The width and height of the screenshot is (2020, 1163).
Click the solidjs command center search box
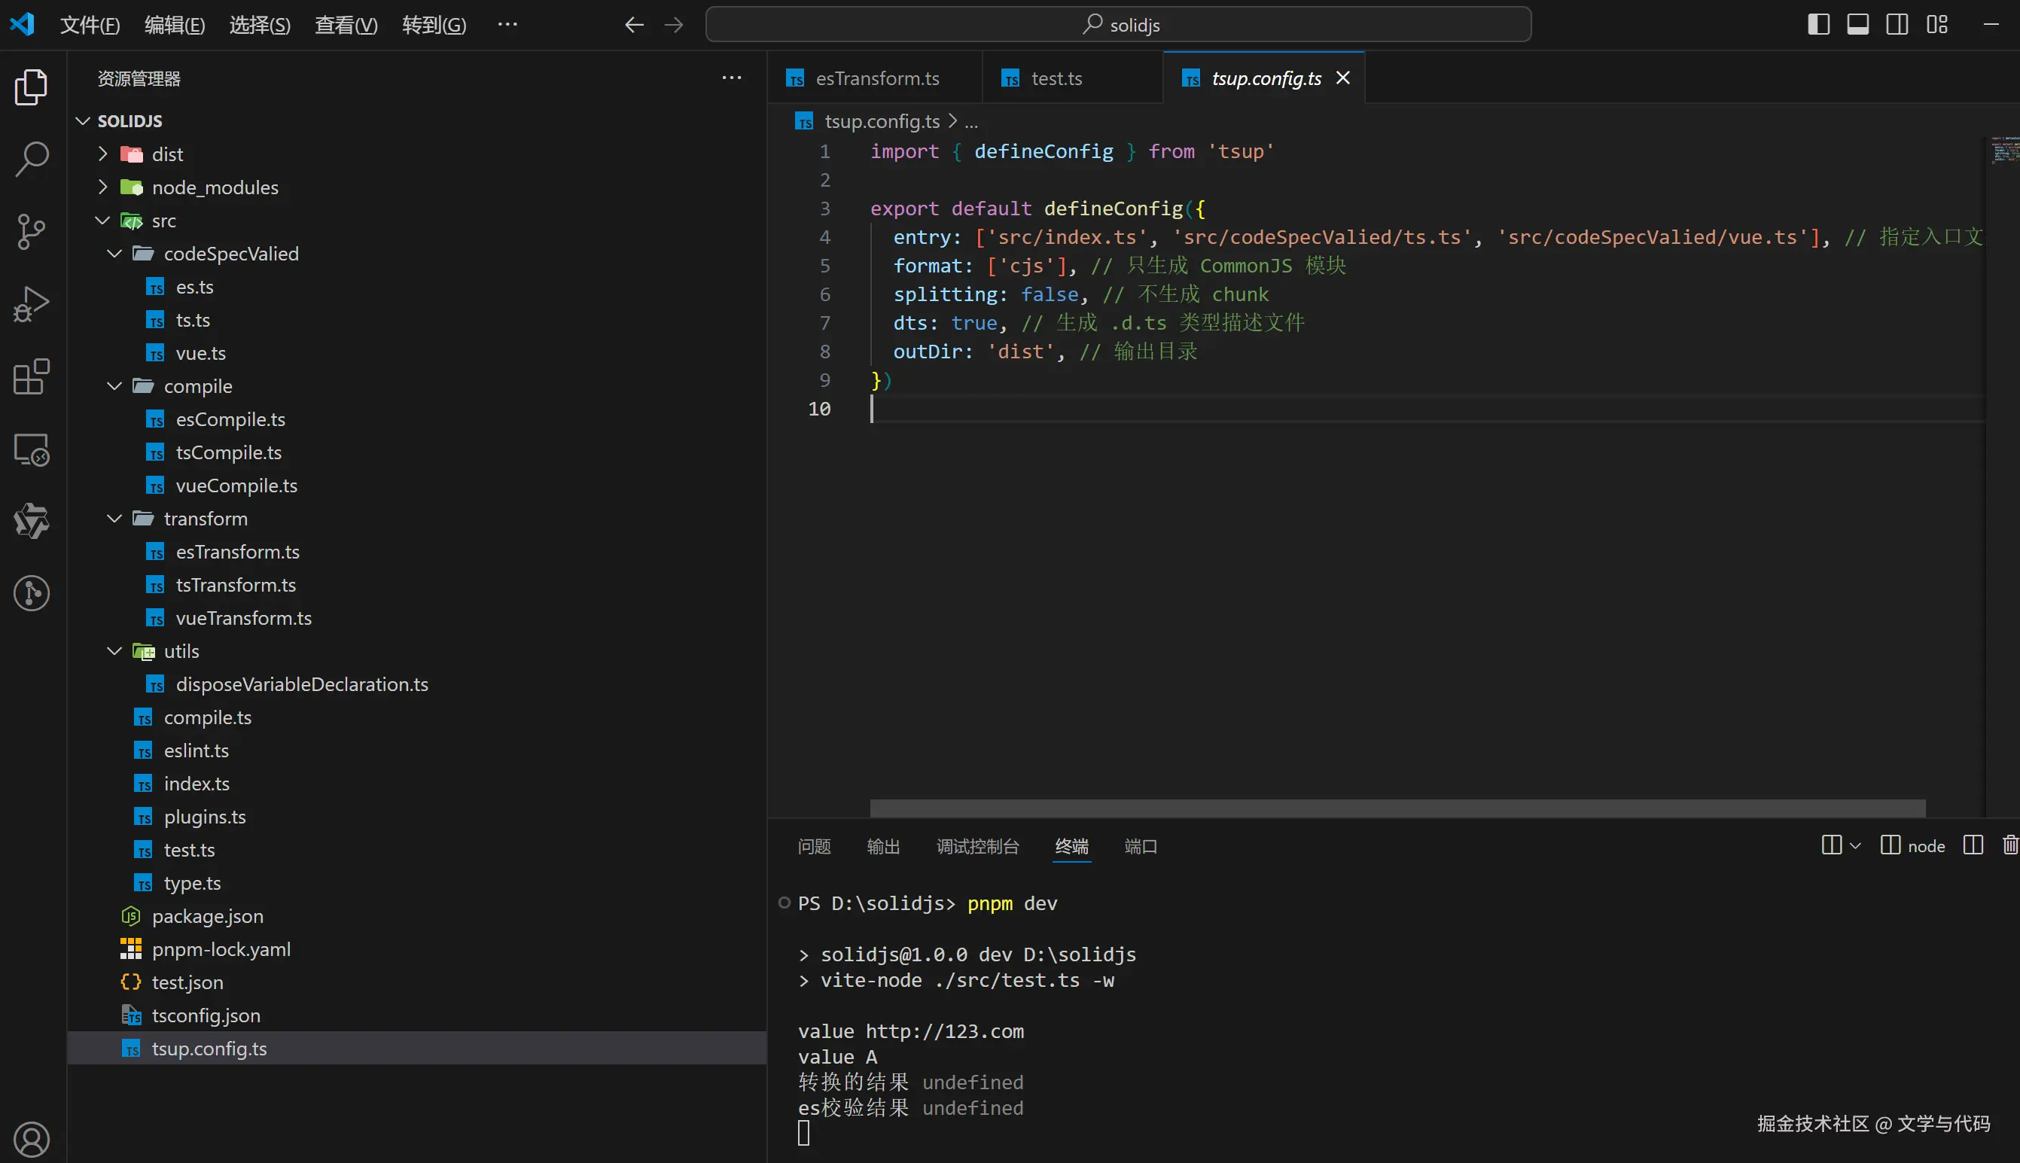(x=1118, y=25)
